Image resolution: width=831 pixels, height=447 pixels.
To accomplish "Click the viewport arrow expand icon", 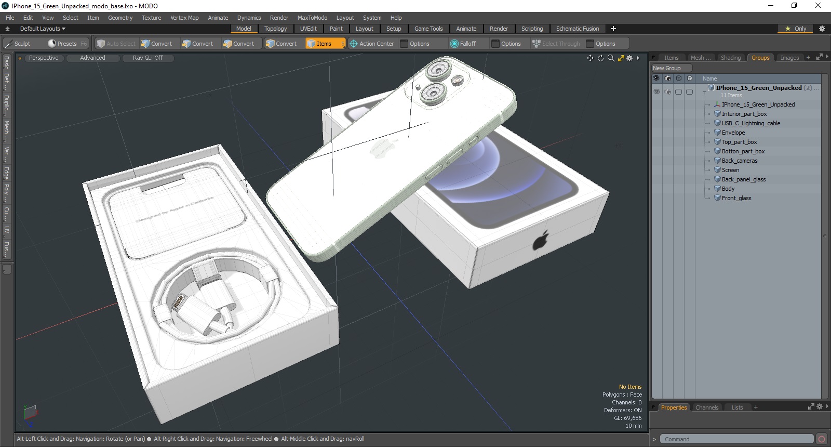I will [638, 58].
